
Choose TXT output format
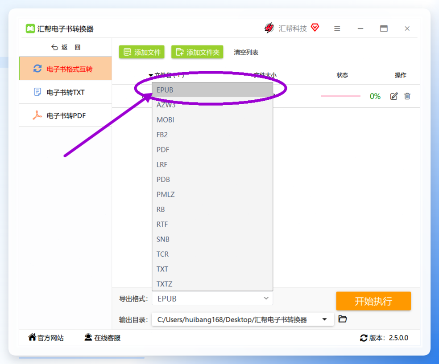[212, 269]
